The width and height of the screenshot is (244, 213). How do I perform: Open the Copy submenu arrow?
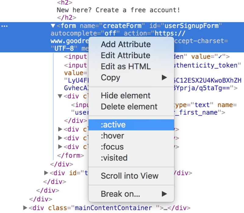point(164,78)
